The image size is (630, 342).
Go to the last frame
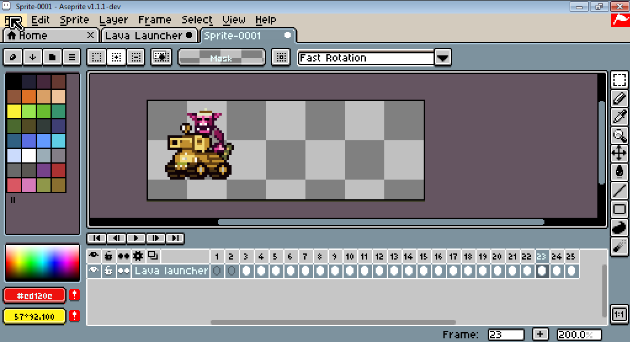(175, 238)
